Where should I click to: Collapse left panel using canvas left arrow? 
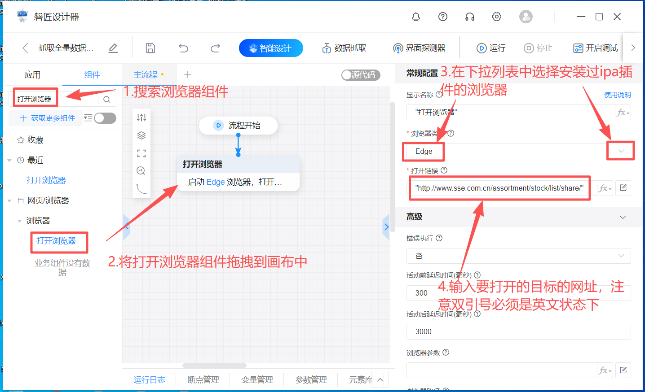point(126,227)
